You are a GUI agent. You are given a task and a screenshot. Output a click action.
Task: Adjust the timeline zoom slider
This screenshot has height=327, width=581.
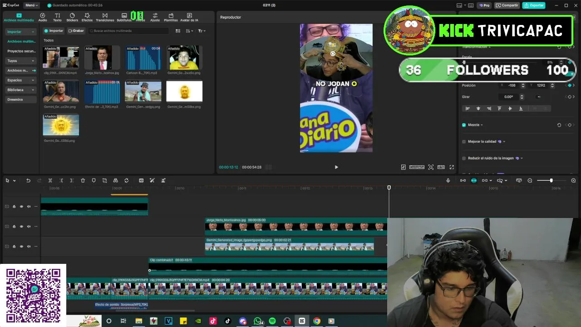(551, 180)
